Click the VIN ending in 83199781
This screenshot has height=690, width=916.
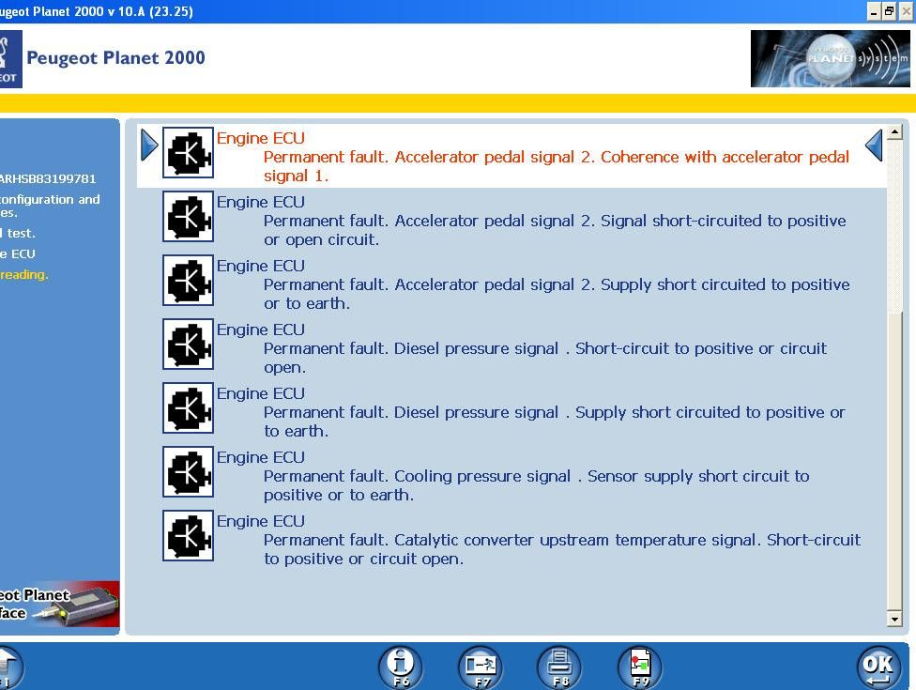point(48,178)
